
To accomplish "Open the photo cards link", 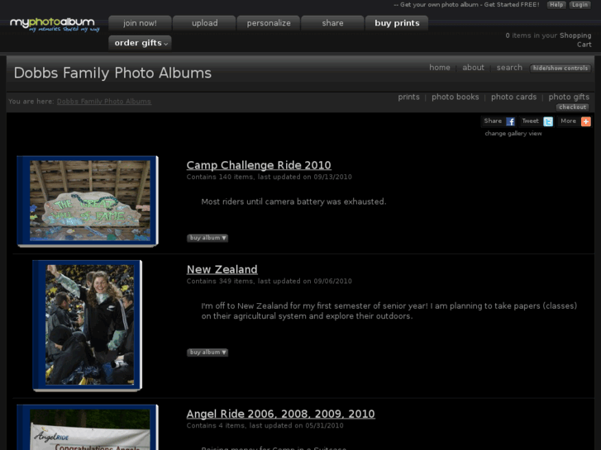I will (x=513, y=97).
